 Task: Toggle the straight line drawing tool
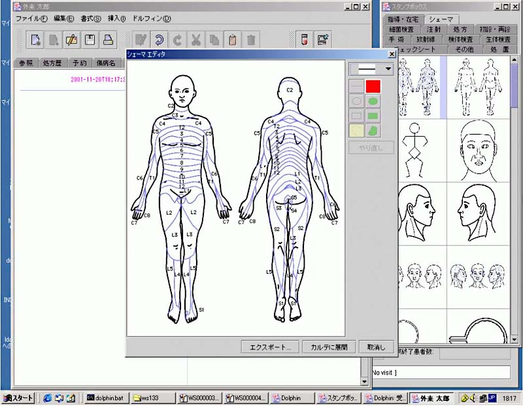357,86
